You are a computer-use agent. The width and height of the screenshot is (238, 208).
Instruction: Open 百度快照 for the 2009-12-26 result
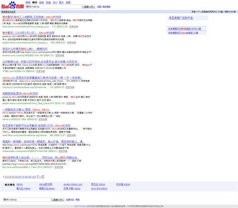pos(74,27)
